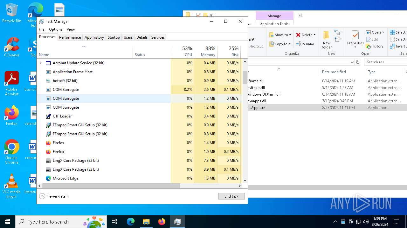Switch to the Services tab

click(x=158, y=37)
